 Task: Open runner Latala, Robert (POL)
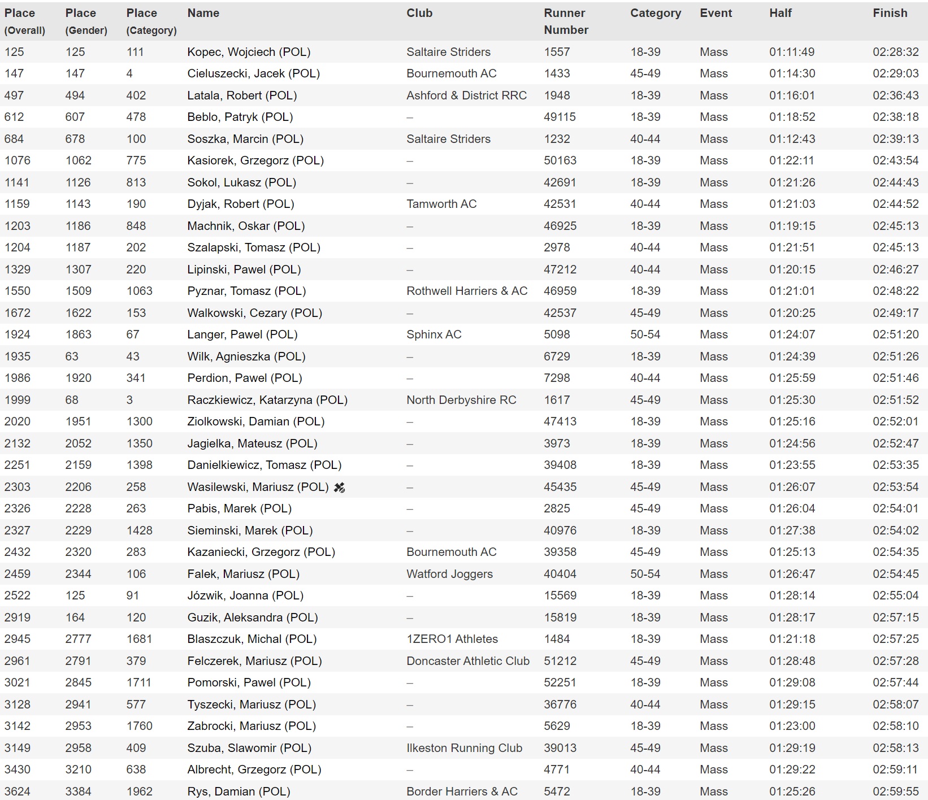coord(242,95)
